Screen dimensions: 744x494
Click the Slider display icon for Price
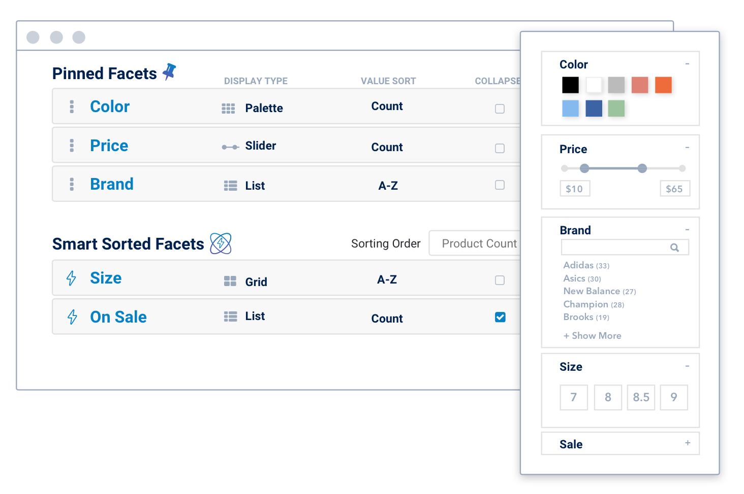[230, 146]
